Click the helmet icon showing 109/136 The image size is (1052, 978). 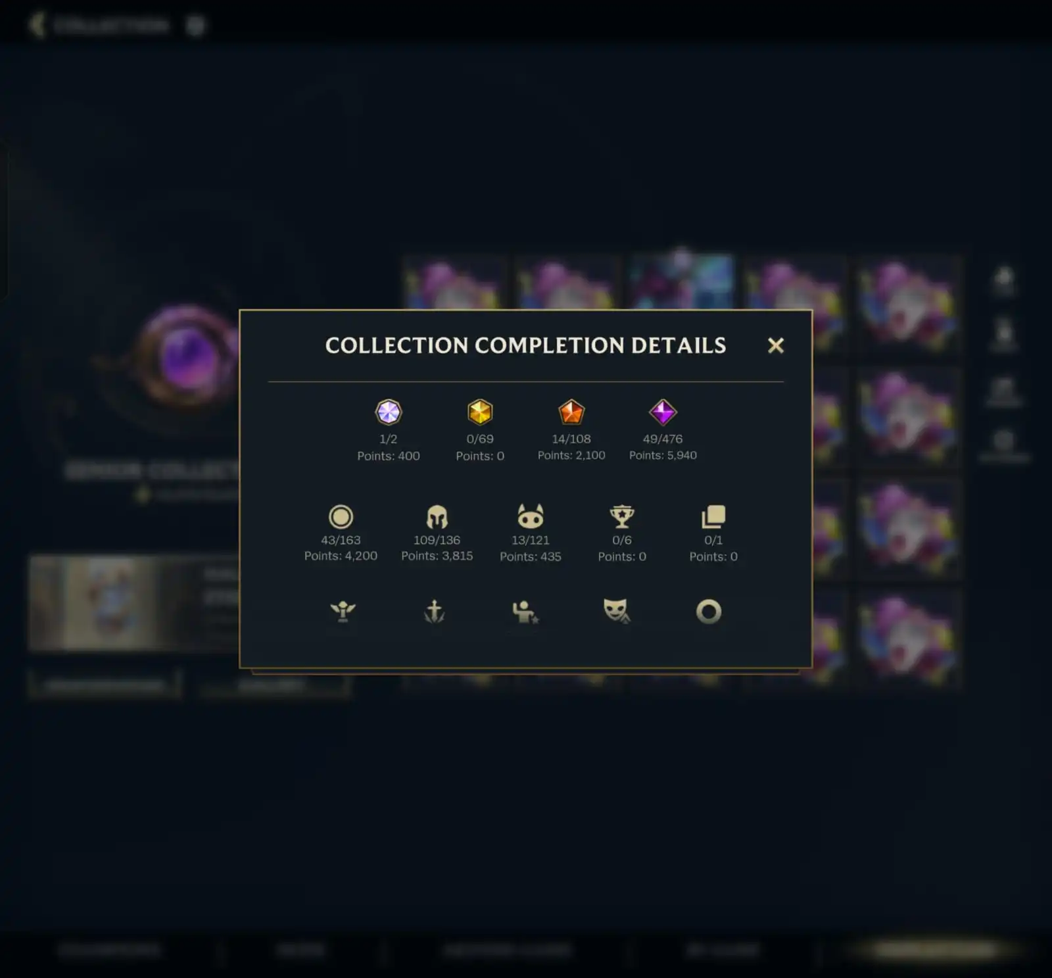[437, 517]
